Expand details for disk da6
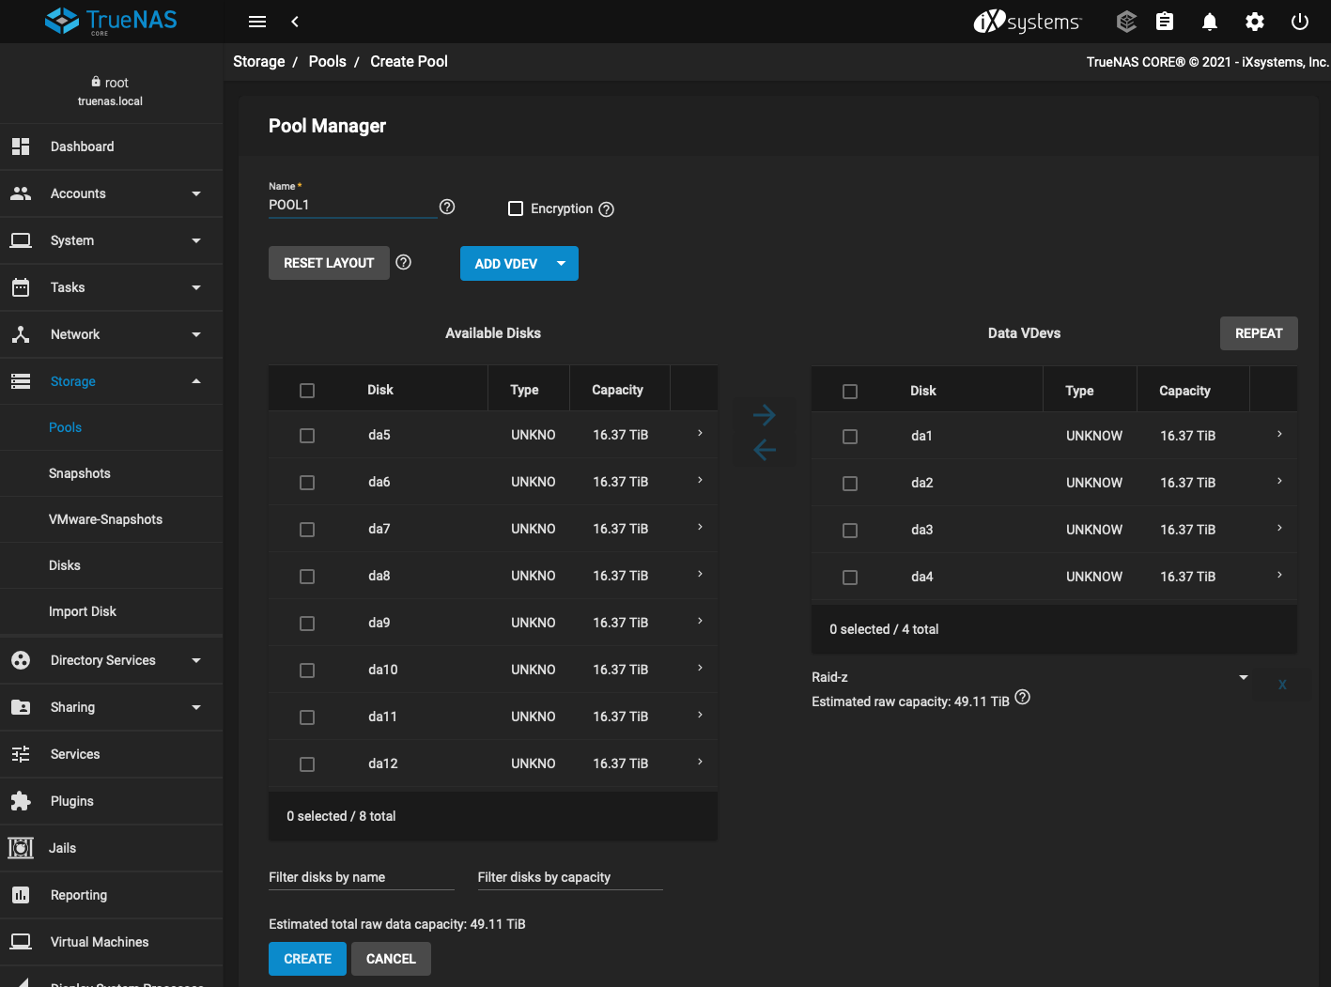The height and width of the screenshot is (987, 1331). click(x=700, y=481)
